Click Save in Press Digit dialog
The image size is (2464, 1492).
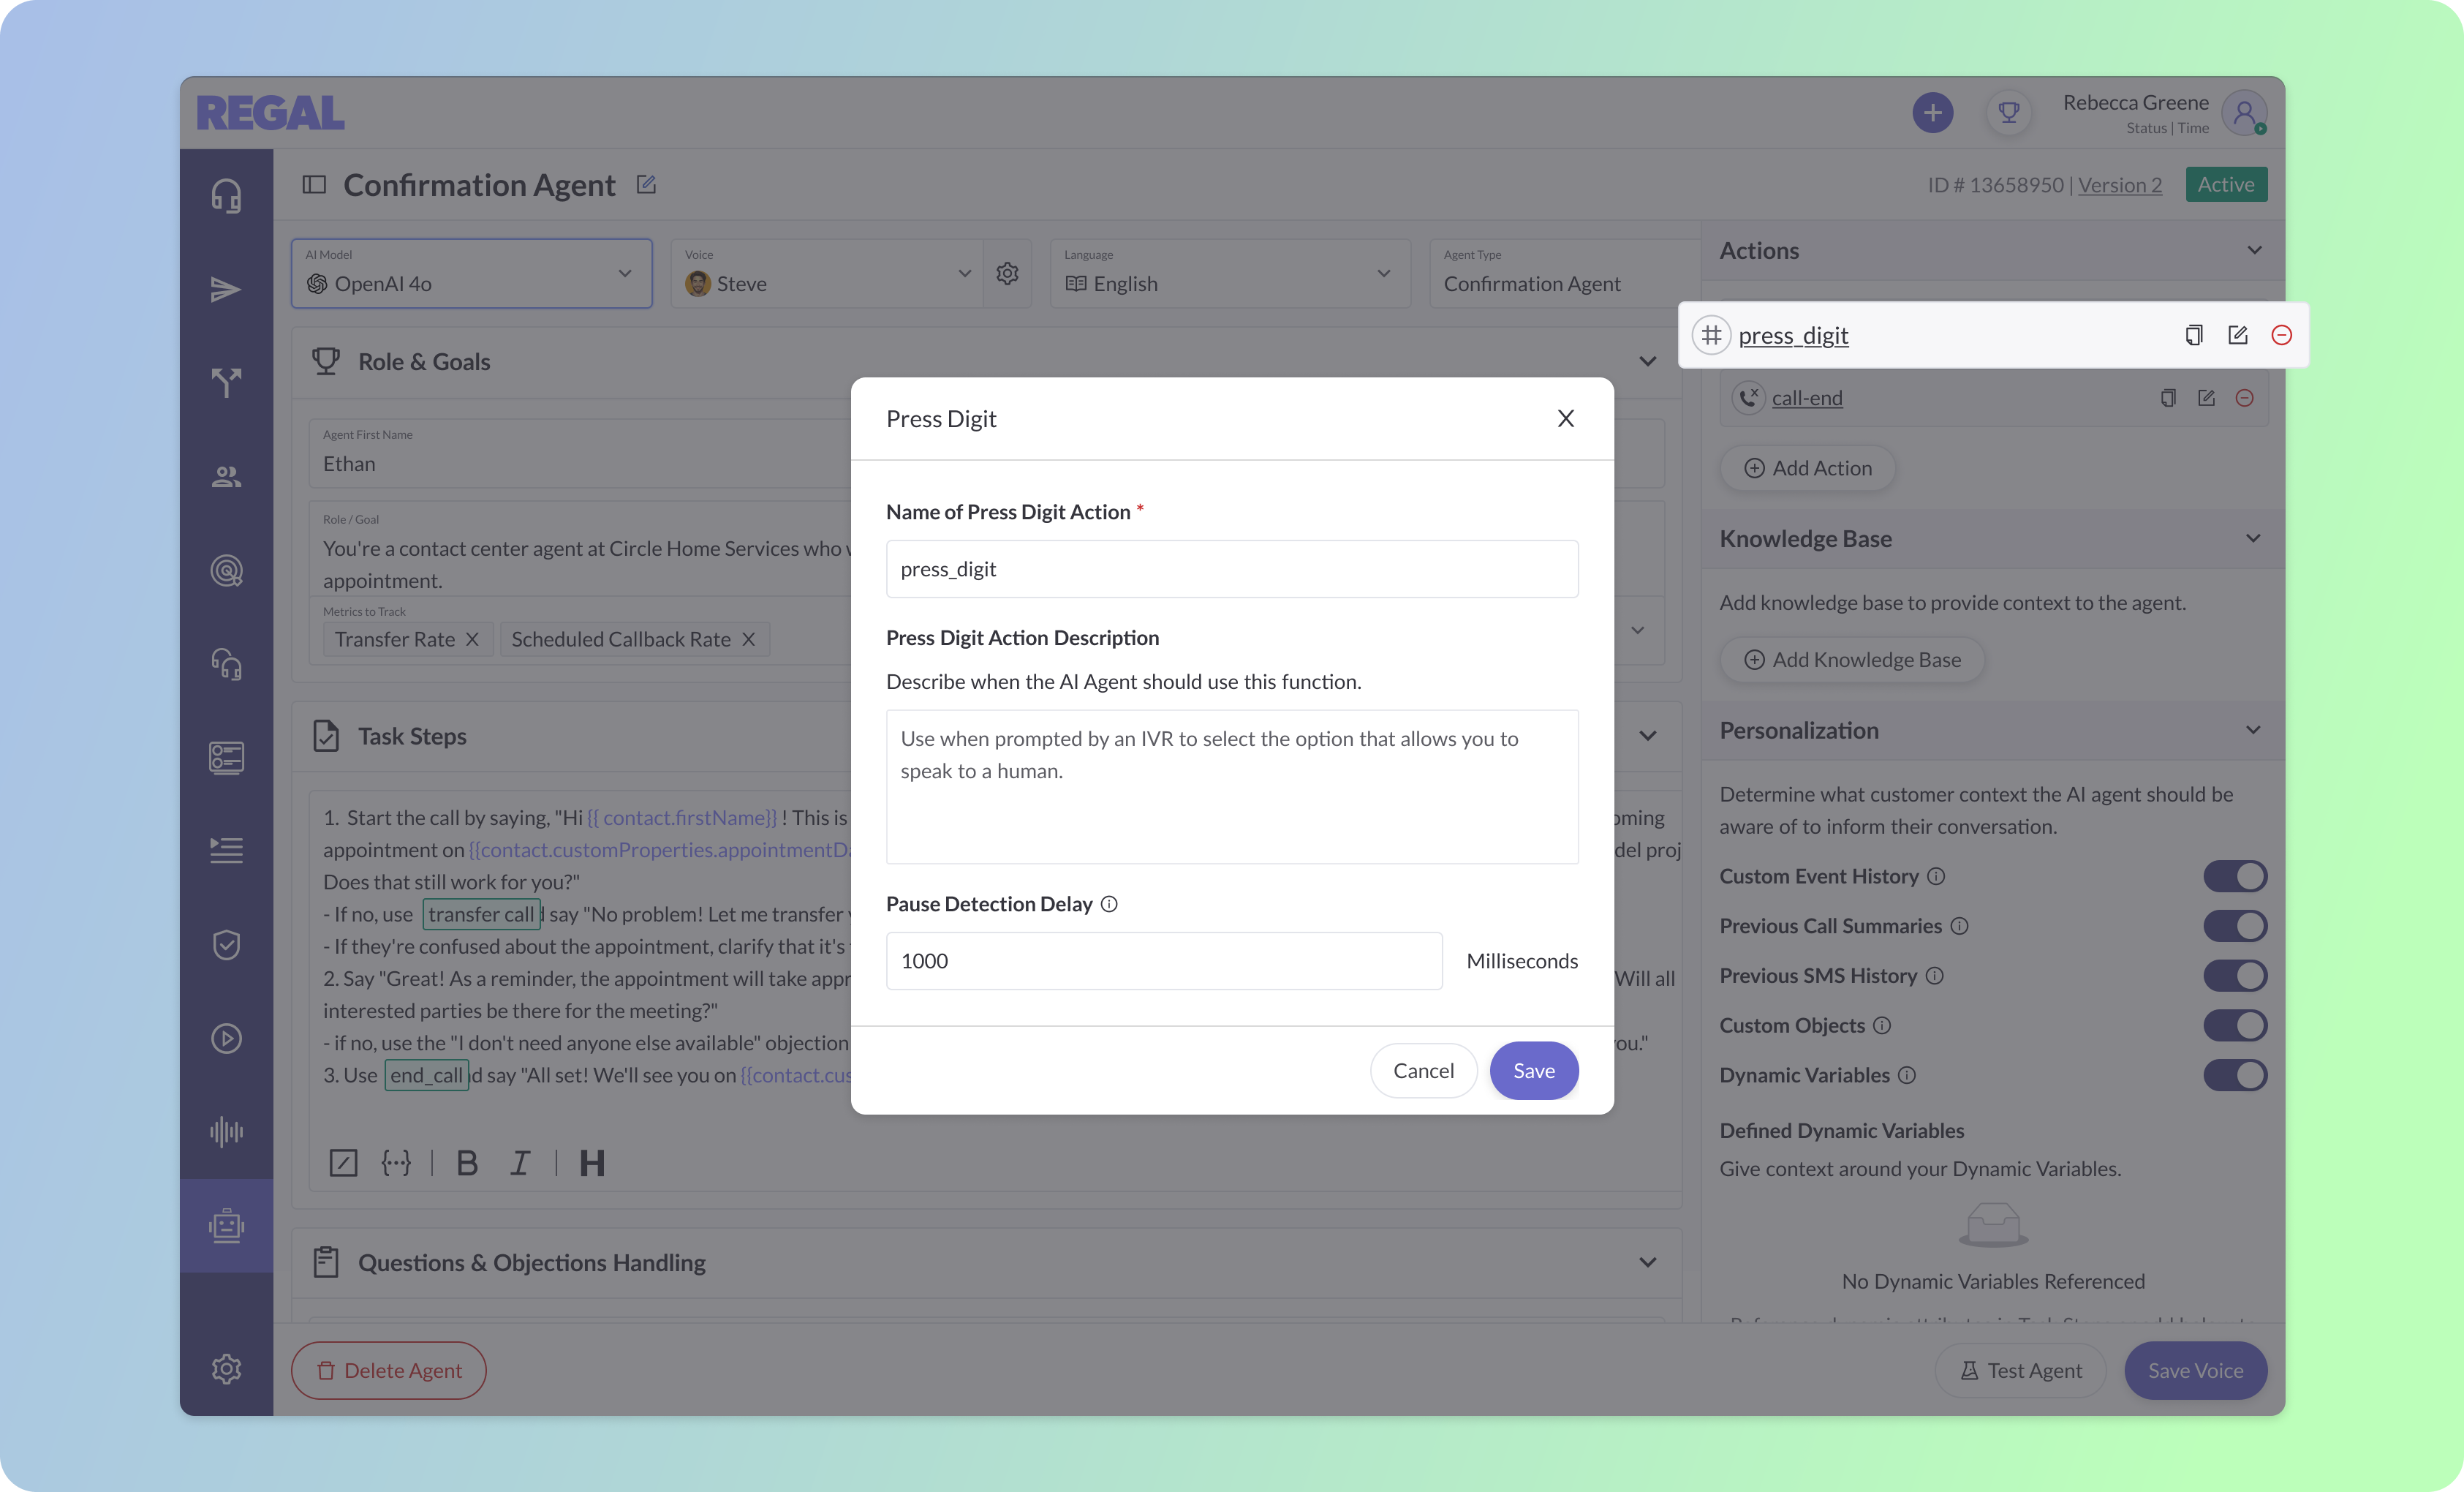[x=1533, y=1071]
